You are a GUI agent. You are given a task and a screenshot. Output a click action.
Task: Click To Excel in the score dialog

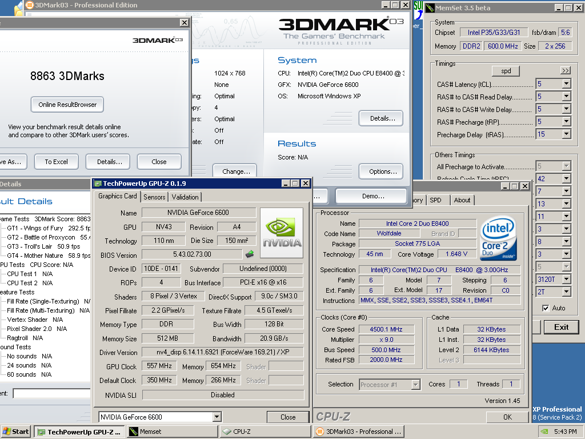(57, 162)
